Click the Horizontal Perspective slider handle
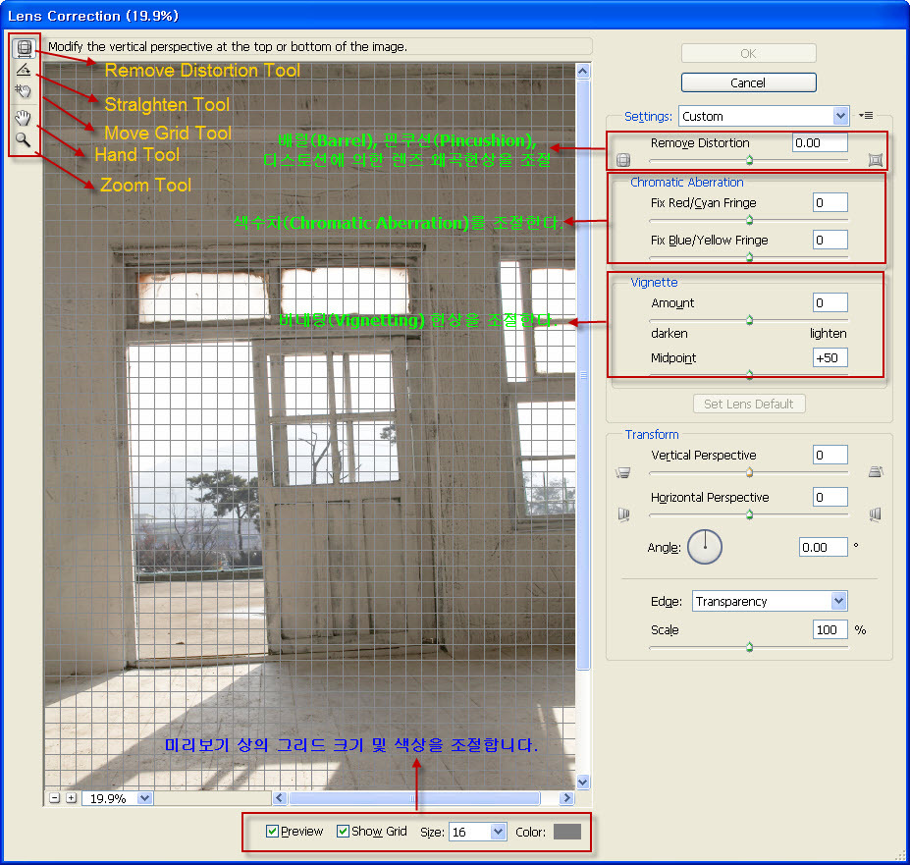Image resolution: width=910 pixels, height=865 pixels. 749,514
